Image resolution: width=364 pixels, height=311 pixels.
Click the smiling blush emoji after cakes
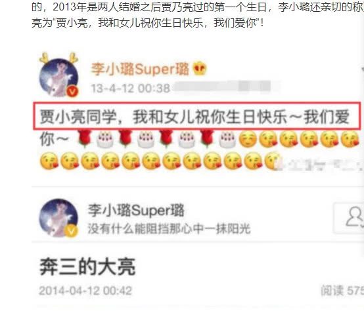248,139
